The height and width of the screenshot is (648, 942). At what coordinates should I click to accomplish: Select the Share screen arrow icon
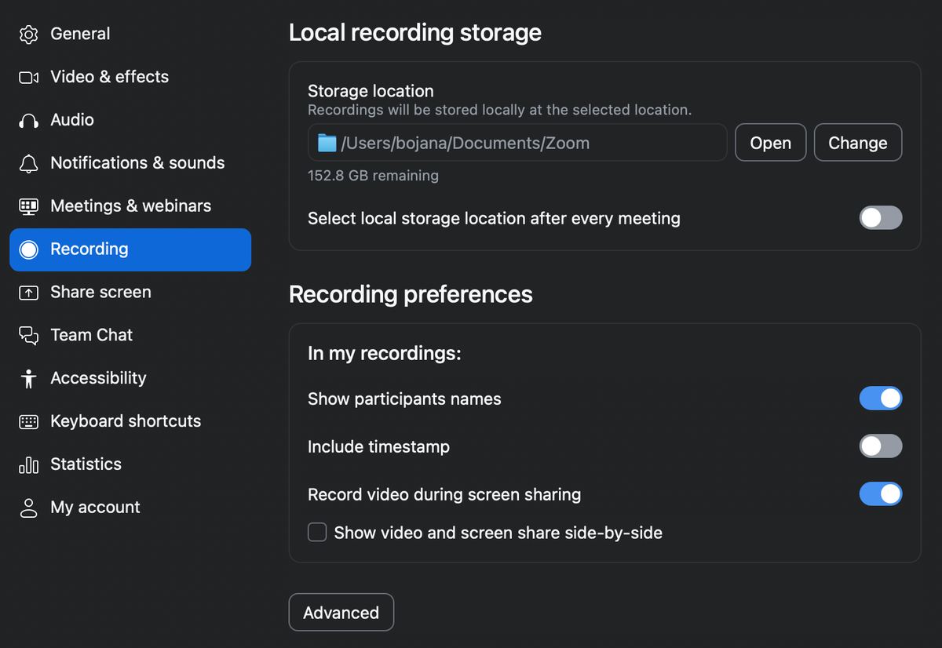point(28,292)
